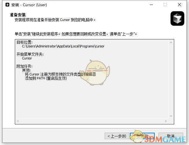
Task: Click the horizontal scroll right arrow
Action: coord(166,121)
